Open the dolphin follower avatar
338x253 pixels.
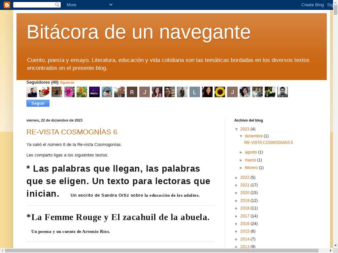[x=107, y=92]
